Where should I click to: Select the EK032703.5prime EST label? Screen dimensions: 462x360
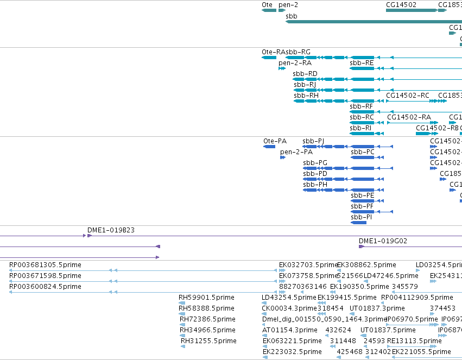click(308, 265)
